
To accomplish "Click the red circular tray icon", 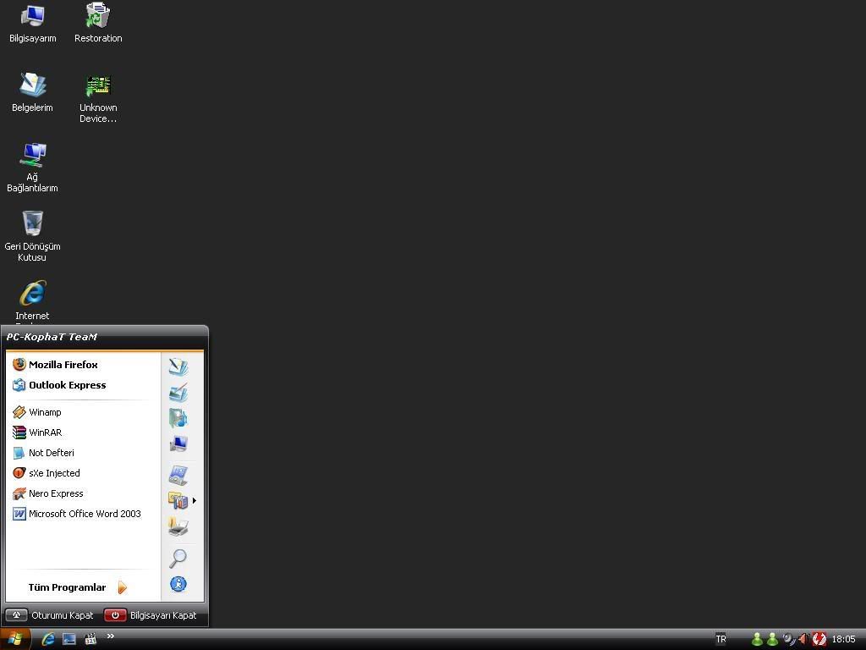I will tap(819, 640).
